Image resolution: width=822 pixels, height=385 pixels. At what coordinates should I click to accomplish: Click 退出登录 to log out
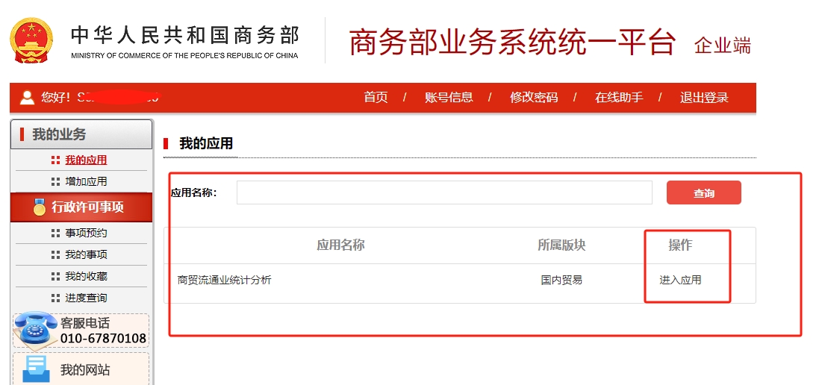pyautogui.click(x=704, y=98)
